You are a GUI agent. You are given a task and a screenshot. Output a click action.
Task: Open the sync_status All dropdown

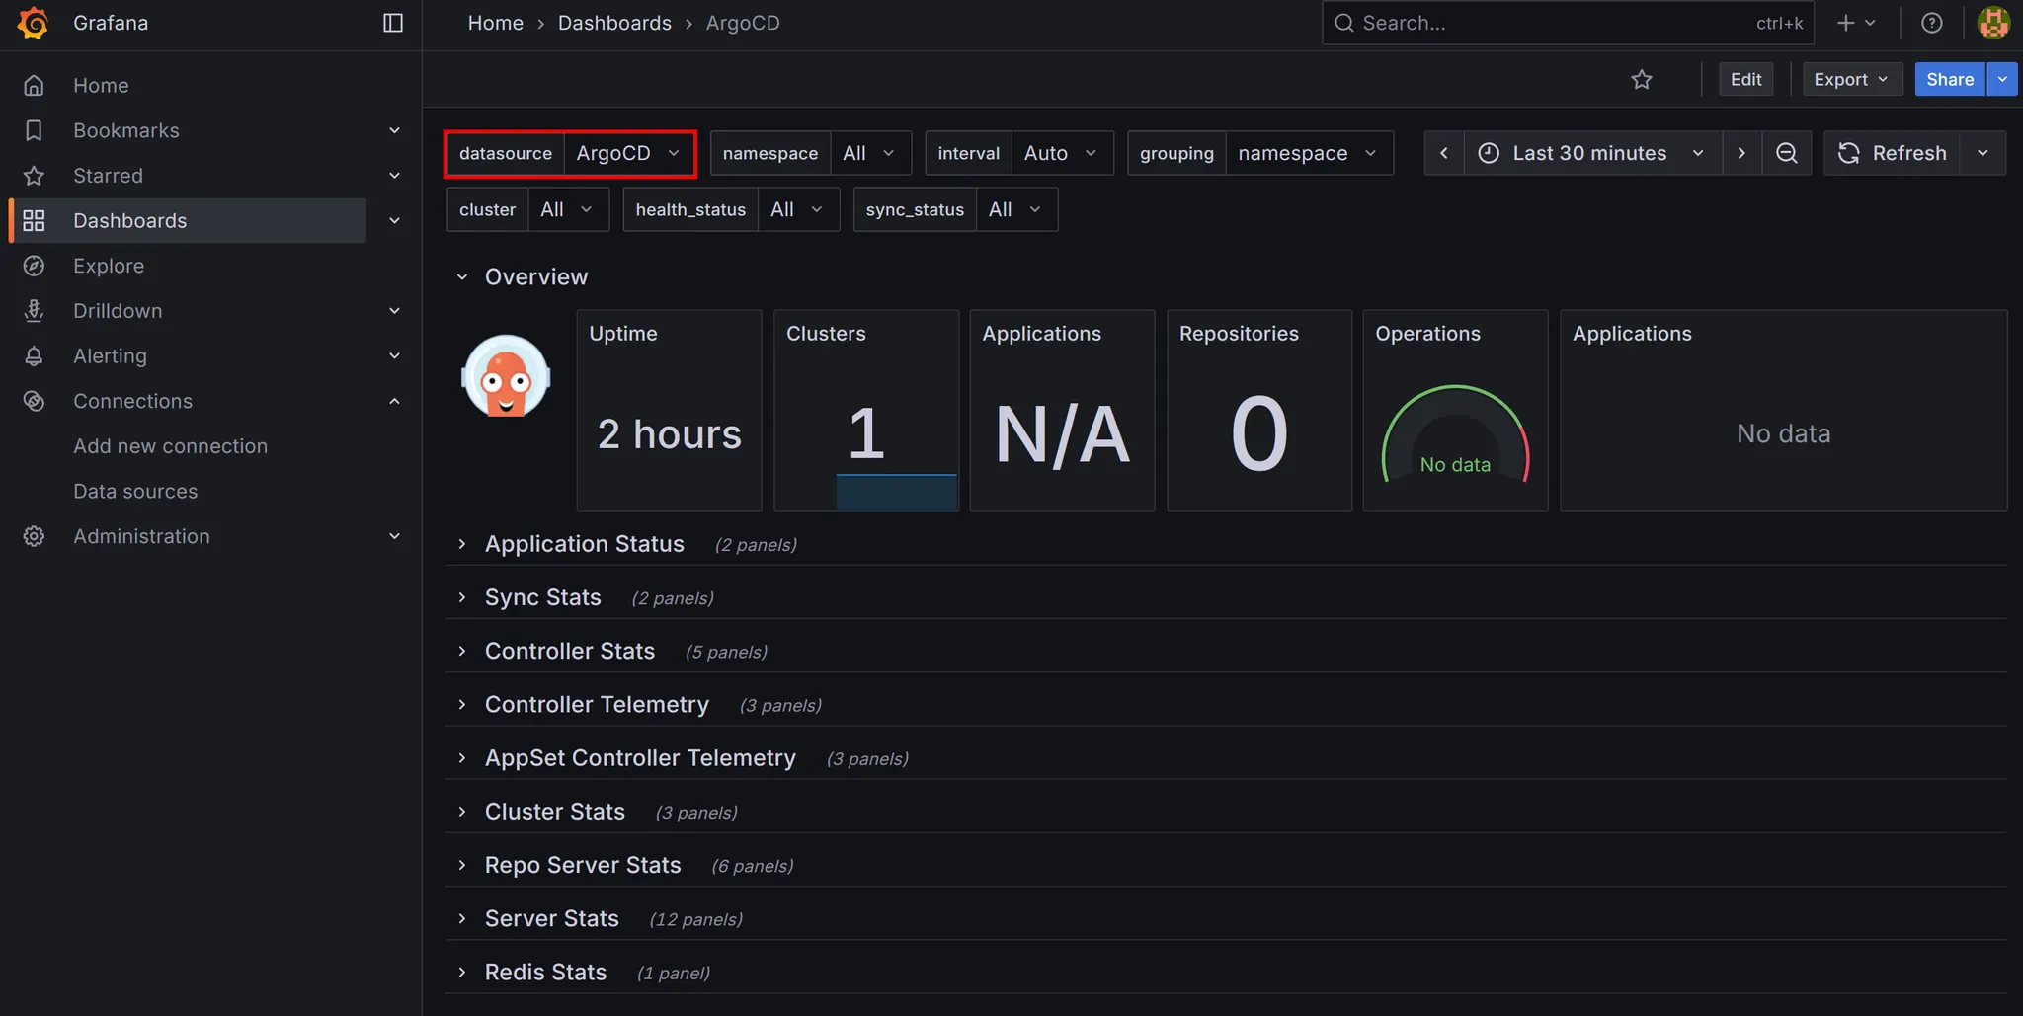[x=1016, y=209]
